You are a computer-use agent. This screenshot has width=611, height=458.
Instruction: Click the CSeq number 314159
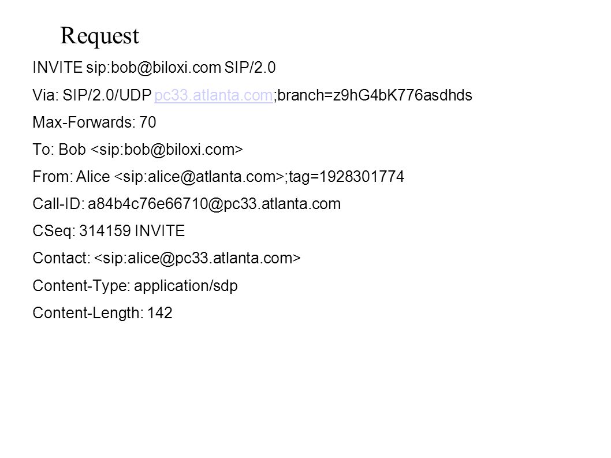pyautogui.click(x=105, y=231)
